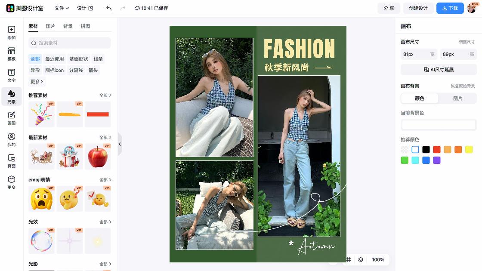
Task: Click the undo arrow in top bar
Action: point(109,8)
